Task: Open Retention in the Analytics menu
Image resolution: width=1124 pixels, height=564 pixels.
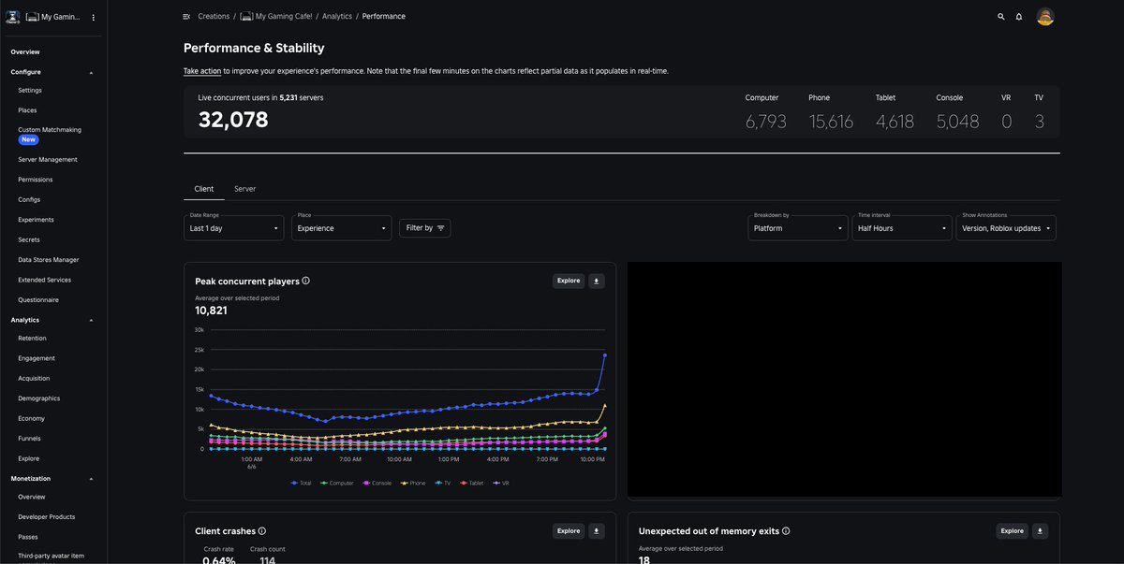Action: pos(32,339)
